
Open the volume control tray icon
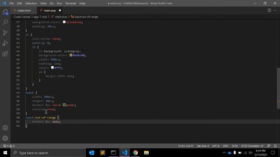pyautogui.click(x=251, y=153)
